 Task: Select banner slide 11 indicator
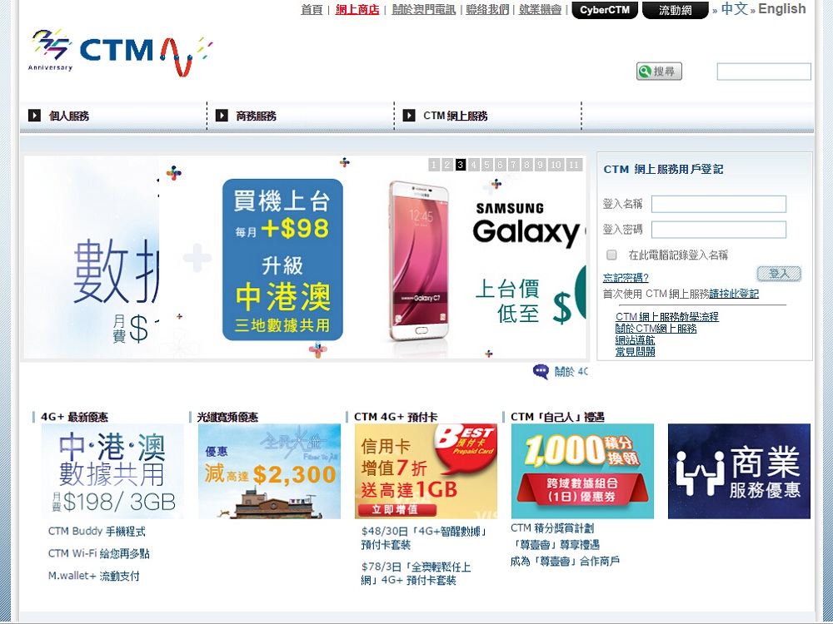[x=574, y=165]
